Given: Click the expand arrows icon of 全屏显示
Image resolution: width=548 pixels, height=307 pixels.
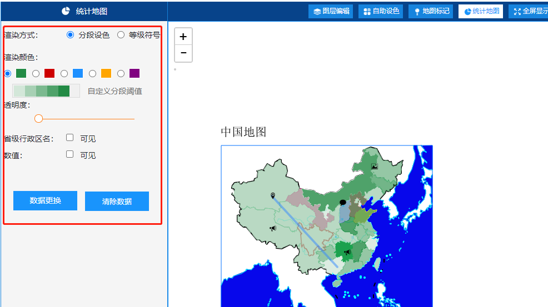Looking at the screenshot, I should (517, 12).
